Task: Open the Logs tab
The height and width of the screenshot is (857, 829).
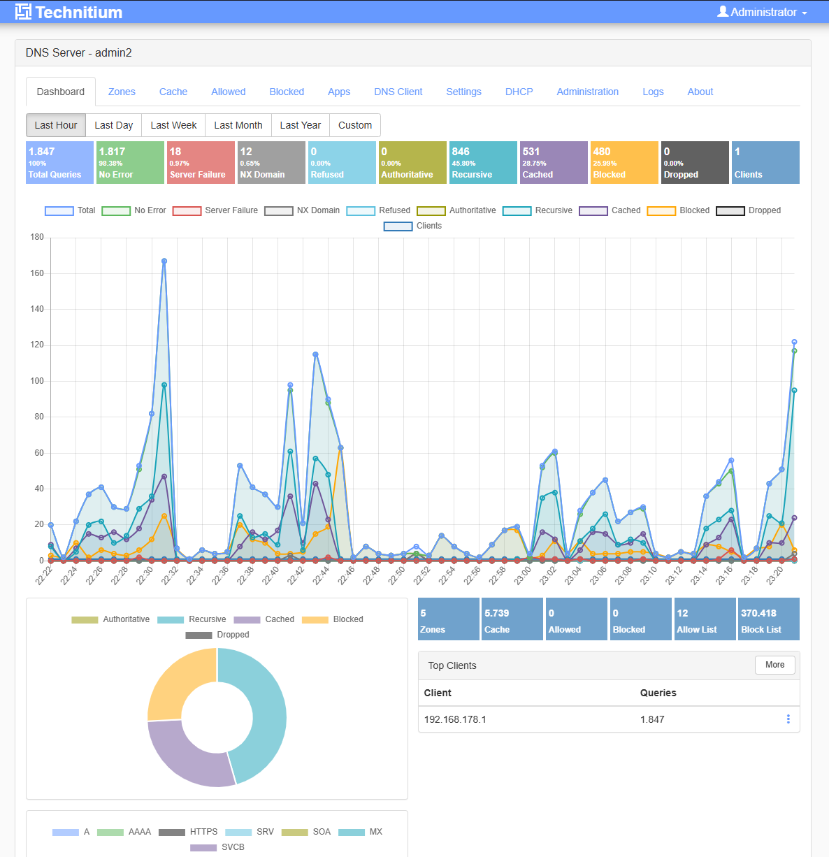Action: pos(653,92)
